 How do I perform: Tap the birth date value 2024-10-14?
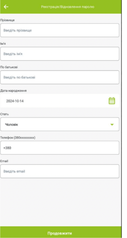click(x=15, y=101)
